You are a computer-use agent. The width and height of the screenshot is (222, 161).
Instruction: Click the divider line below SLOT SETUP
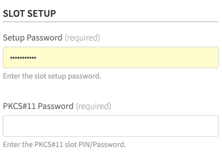click(110, 22)
